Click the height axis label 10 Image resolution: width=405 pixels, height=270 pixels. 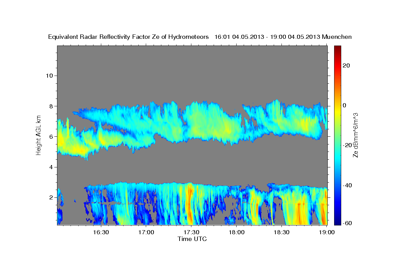(x=49, y=76)
